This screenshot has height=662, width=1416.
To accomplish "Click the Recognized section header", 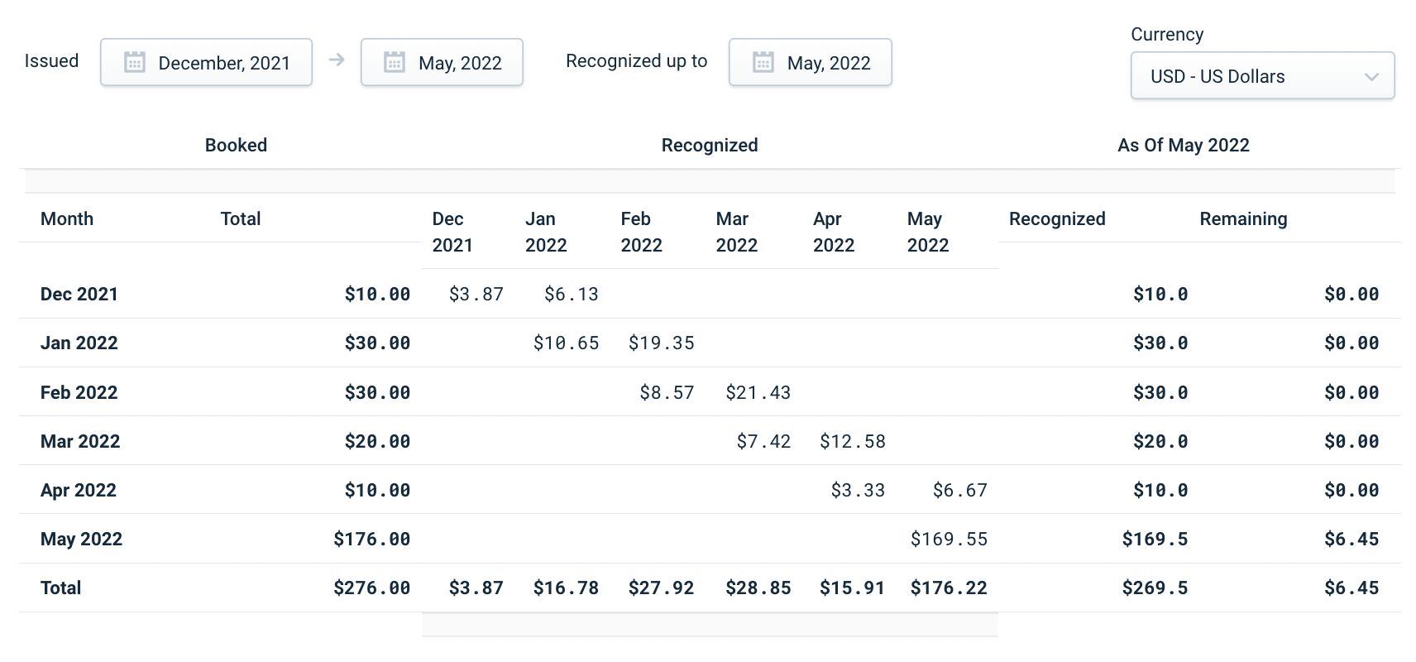I will point(709,145).
